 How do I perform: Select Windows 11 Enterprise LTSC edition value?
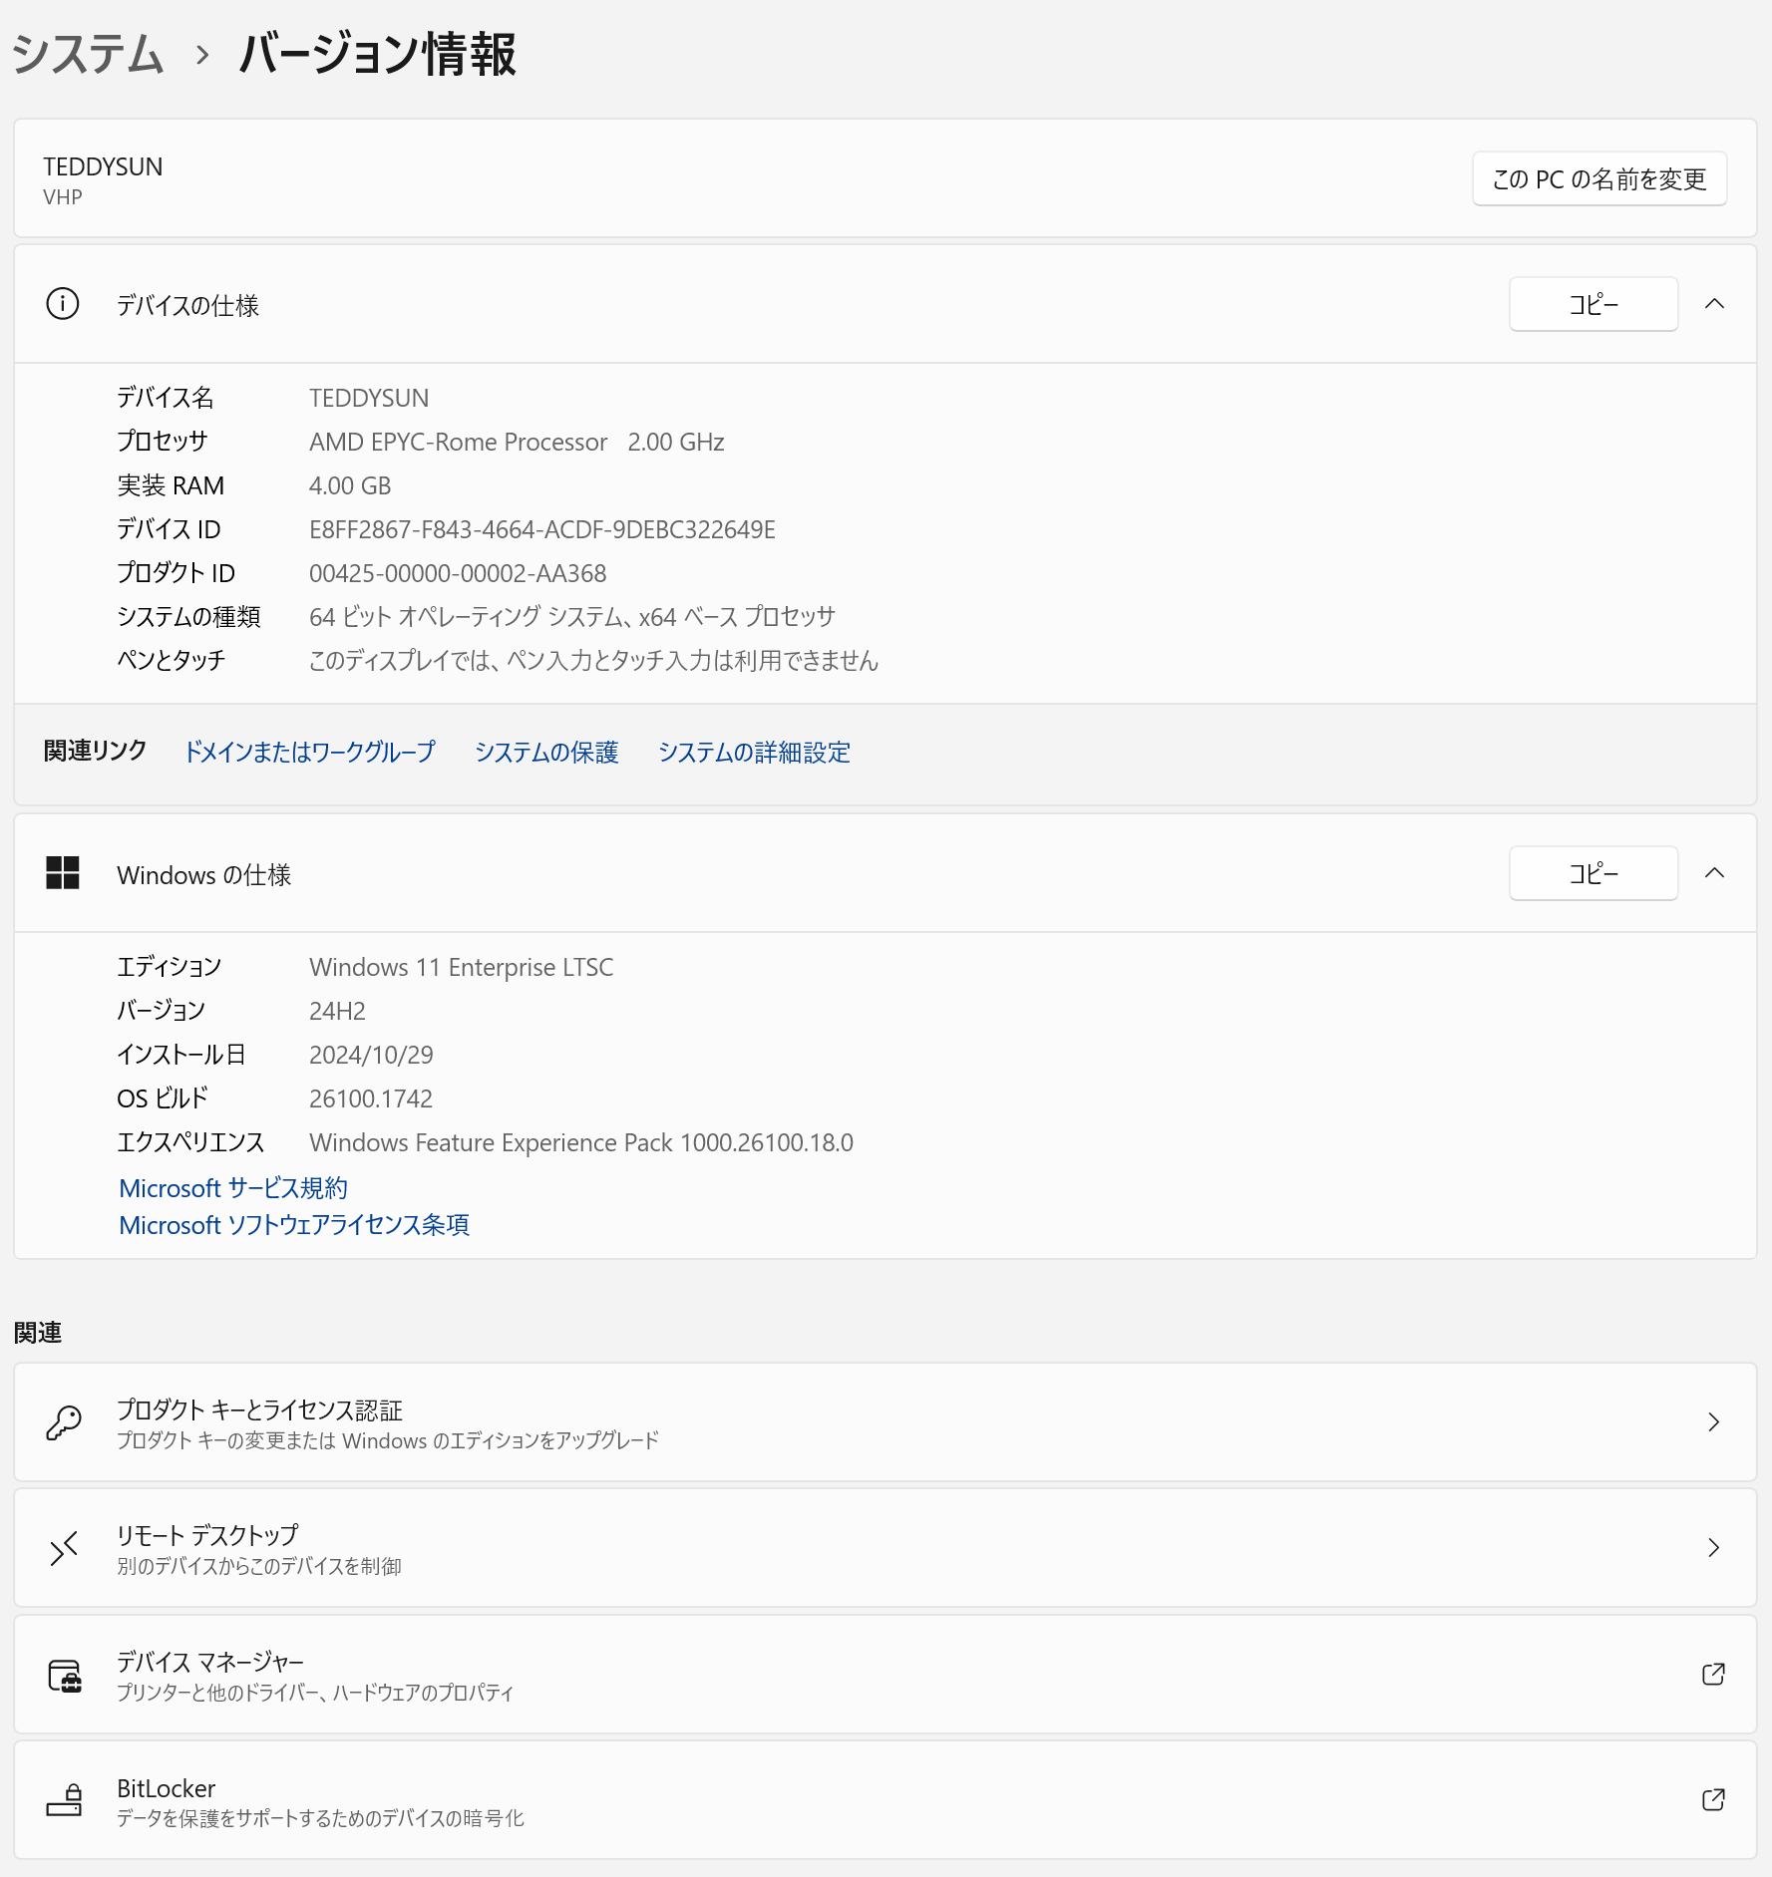click(x=462, y=967)
